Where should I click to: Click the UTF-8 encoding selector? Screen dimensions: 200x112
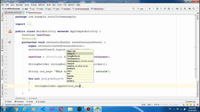(157, 105)
